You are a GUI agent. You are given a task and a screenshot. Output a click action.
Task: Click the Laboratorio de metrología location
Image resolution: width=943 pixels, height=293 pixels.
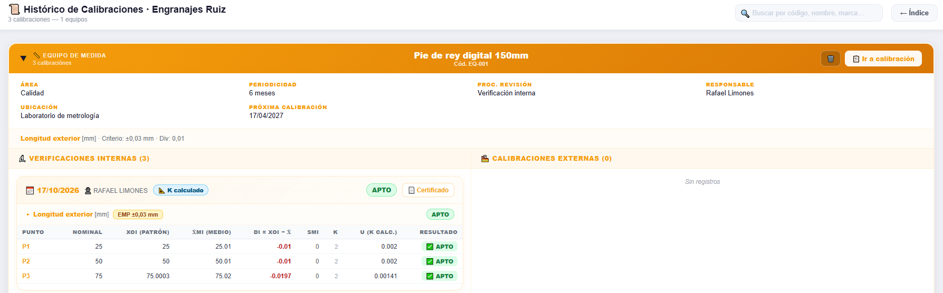coord(60,115)
